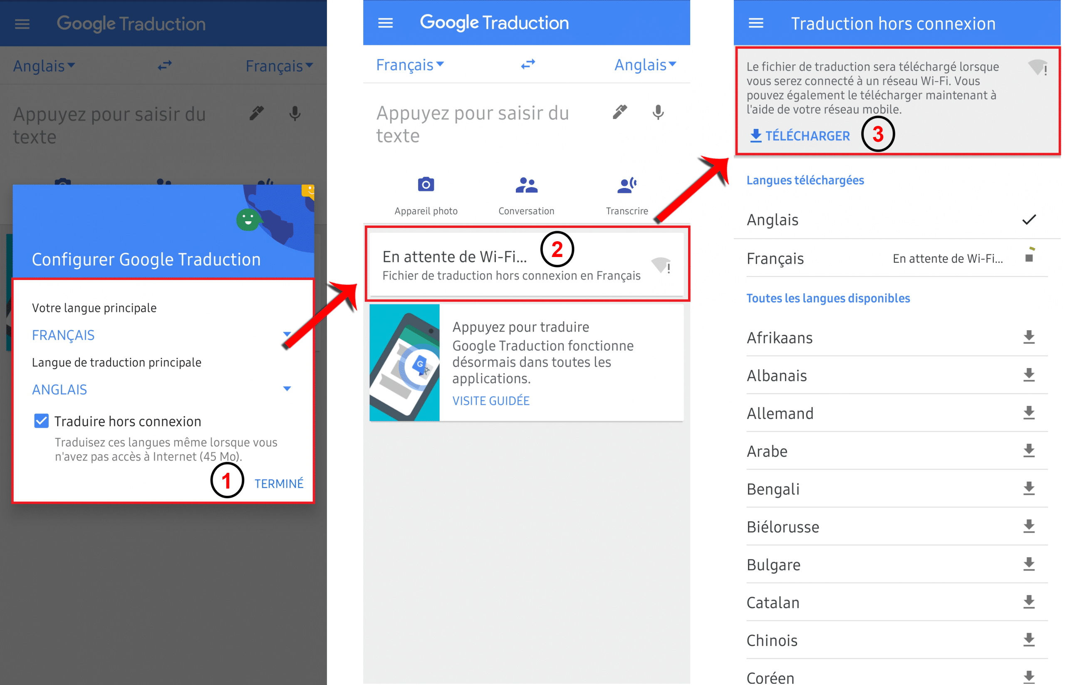Tap microphone icon in middle screen
This screenshot has height=685, width=1065.
point(658,112)
